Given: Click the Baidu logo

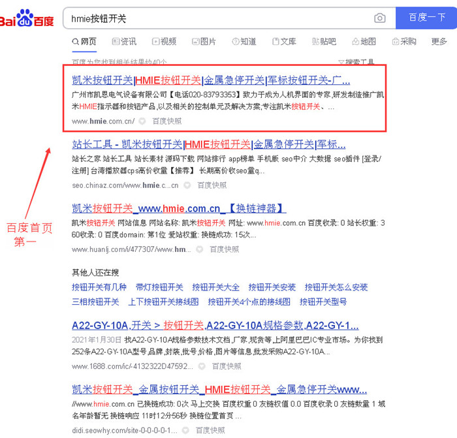Looking at the screenshot, I should click(27, 18).
